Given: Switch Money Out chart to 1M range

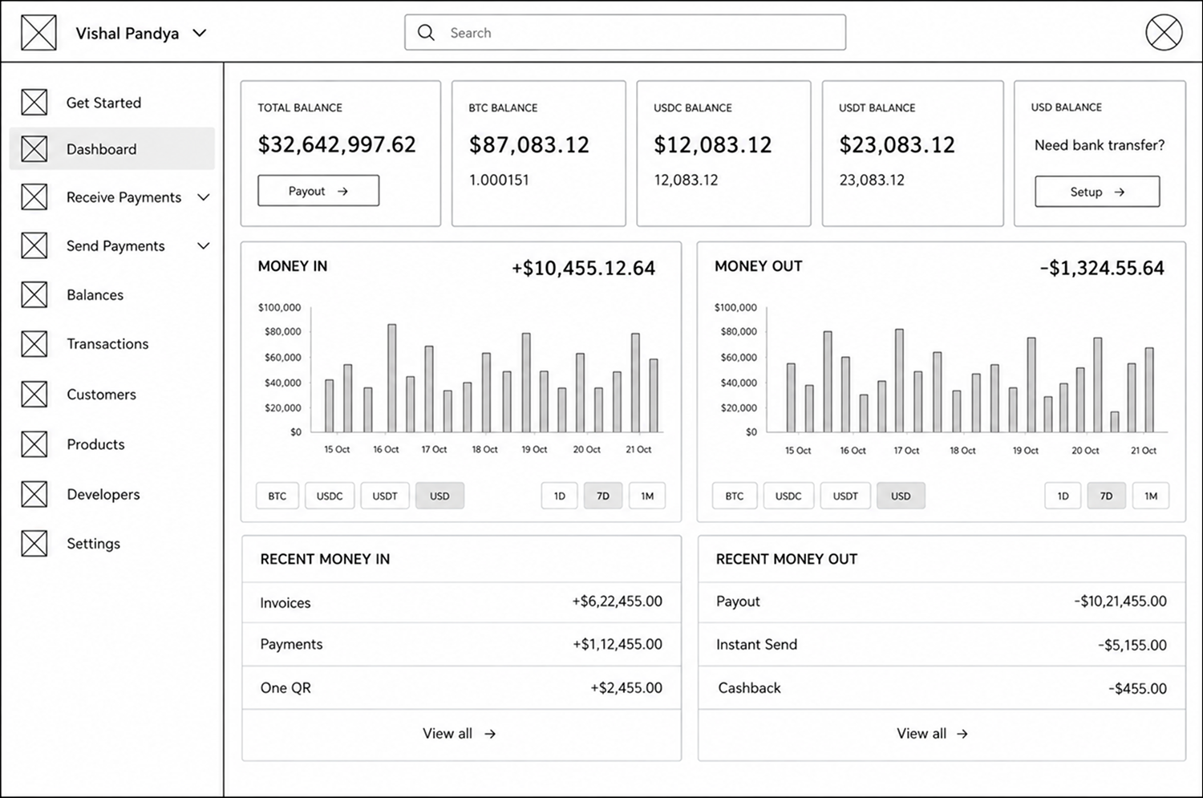Looking at the screenshot, I should pyautogui.click(x=1151, y=496).
